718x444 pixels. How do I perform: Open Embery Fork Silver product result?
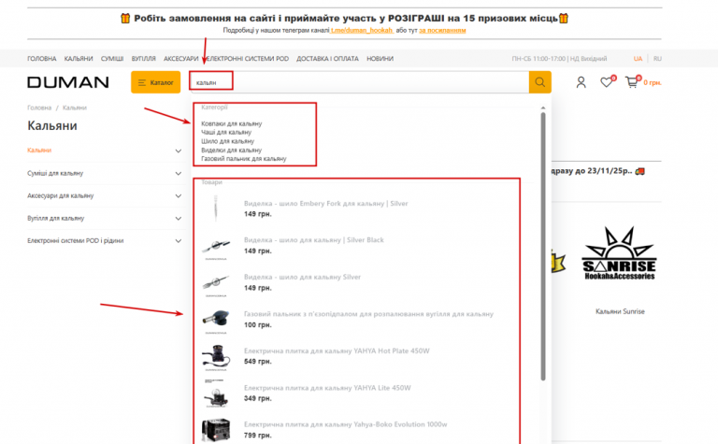[325, 203]
